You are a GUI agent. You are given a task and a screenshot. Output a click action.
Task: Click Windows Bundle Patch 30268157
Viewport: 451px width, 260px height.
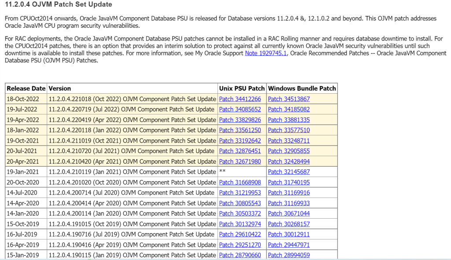[x=289, y=224]
